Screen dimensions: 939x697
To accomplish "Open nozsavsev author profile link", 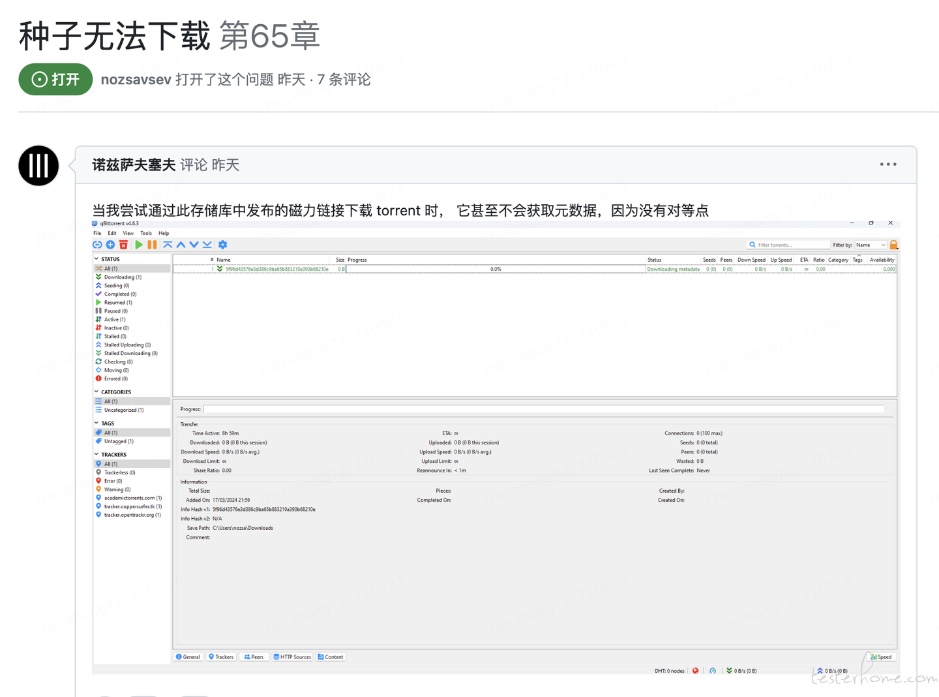I will coord(136,80).
